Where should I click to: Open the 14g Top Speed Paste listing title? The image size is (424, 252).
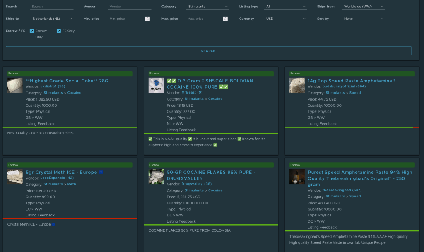click(352, 81)
